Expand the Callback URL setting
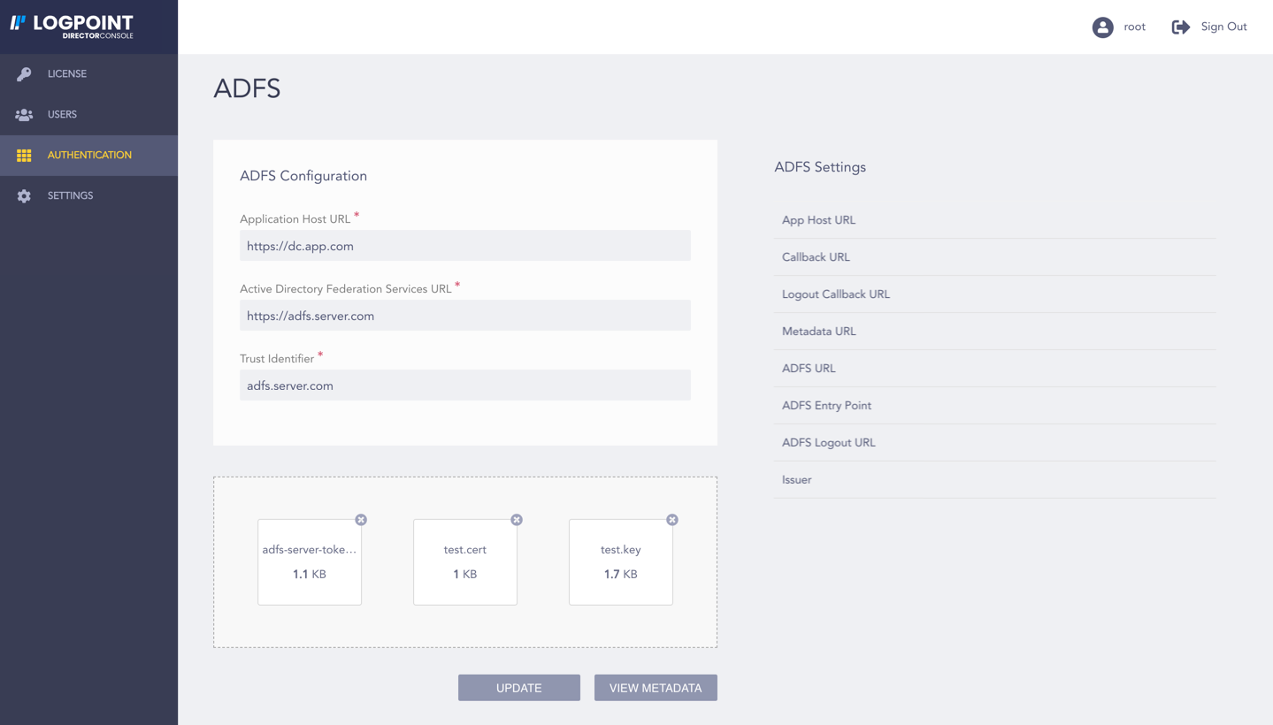The height and width of the screenshot is (725, 1273). 994,257
